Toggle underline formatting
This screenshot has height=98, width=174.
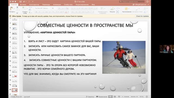click(x=43, y=12)
